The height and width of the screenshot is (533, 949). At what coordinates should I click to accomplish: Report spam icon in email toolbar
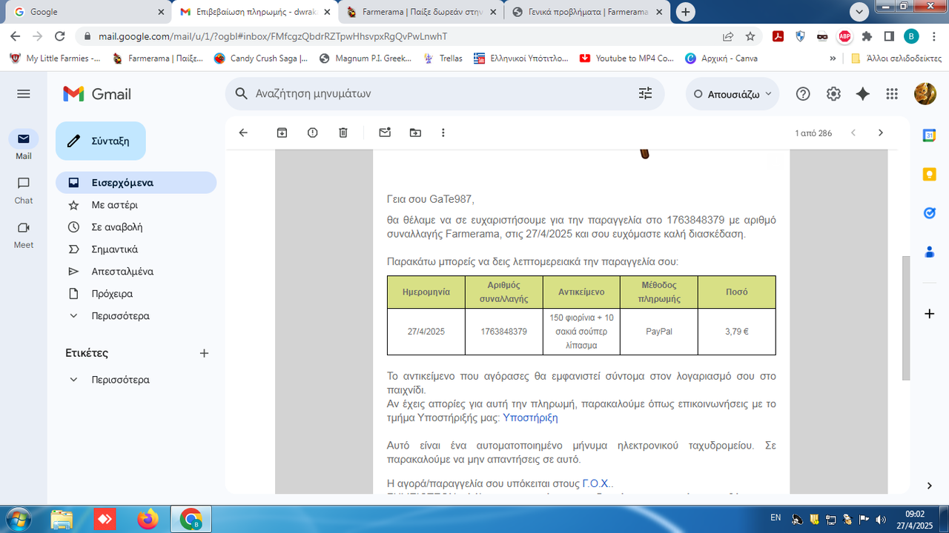tap(312, 133)
